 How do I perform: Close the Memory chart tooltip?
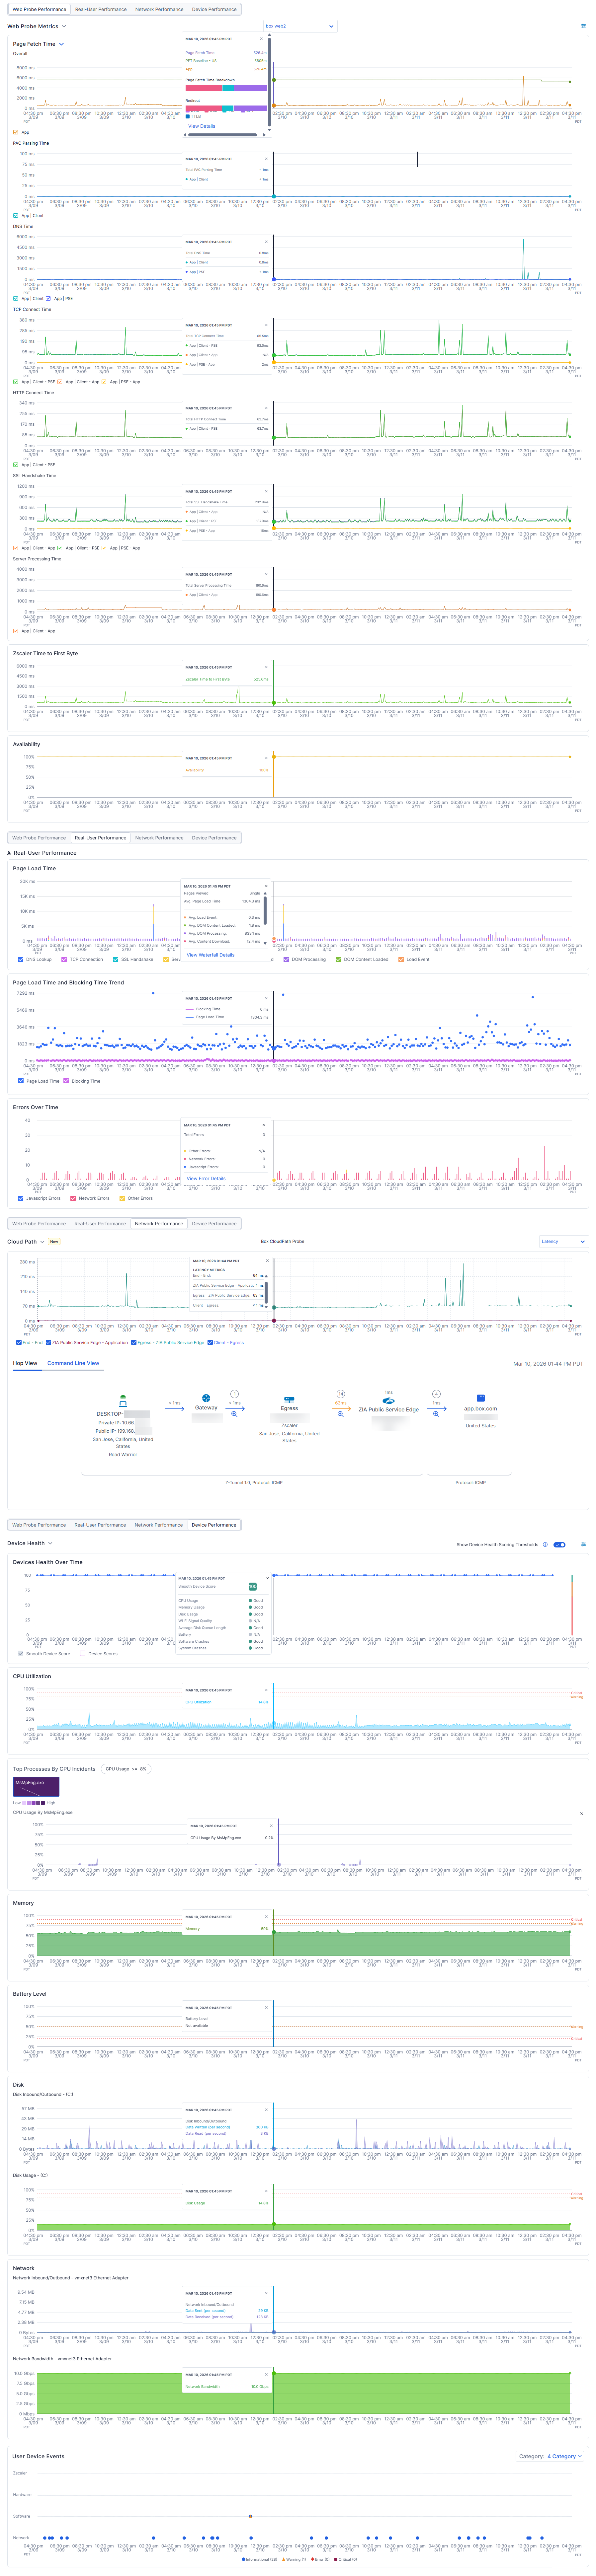point(266,1917)
